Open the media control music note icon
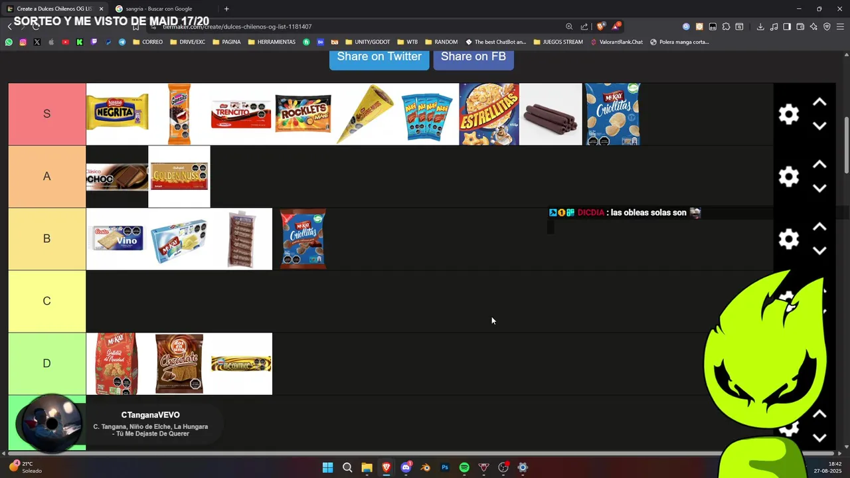Image resolution: width=850 pixels, height=478 pixels. (774, 27)
